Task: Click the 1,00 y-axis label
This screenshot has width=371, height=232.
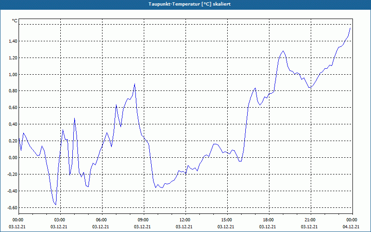Action: pos(13,75)
